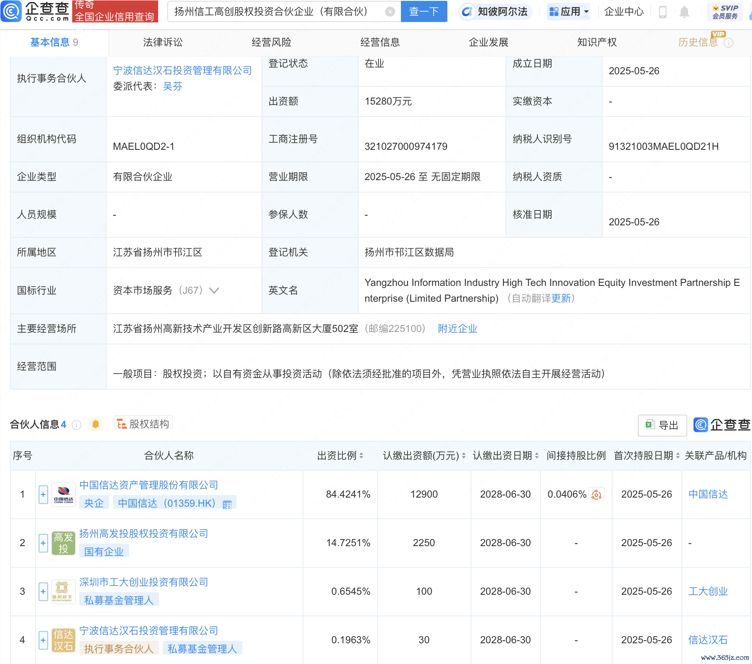Open 中国信达 related institution link

click(x=708, y=494)
